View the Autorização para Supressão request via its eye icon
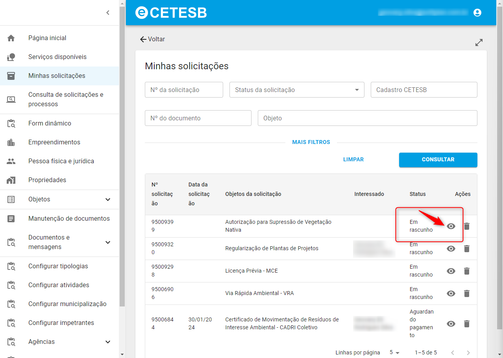 [451, 226]
